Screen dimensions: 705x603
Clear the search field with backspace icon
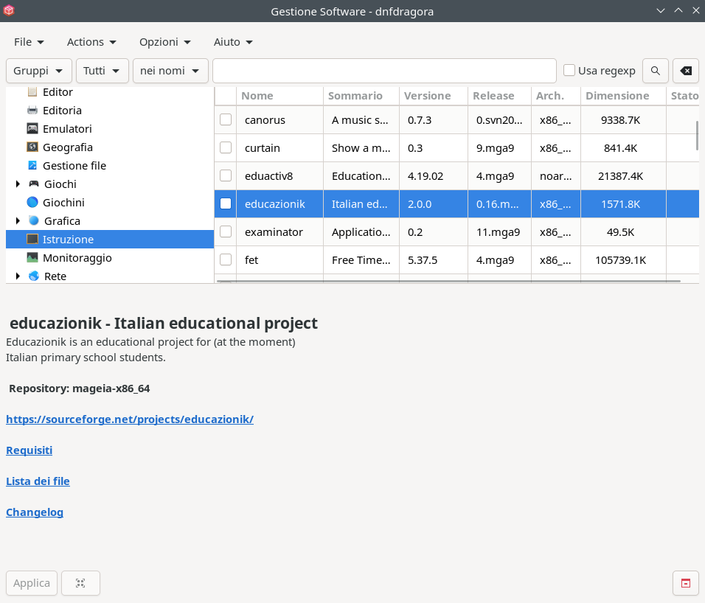tap(686, 71)
